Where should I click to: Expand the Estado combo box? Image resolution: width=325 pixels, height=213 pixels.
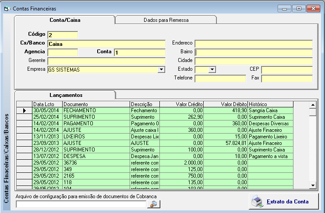click(x=212, y=70)
